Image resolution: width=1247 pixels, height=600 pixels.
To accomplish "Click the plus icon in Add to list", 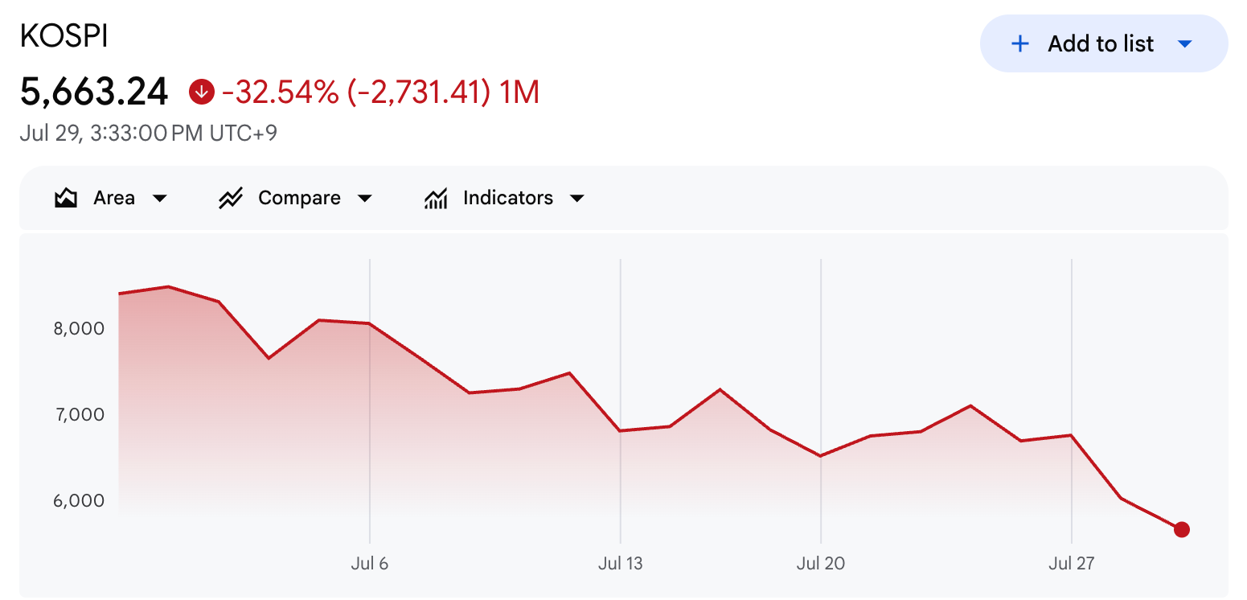I will click(x=1019, y=43).
